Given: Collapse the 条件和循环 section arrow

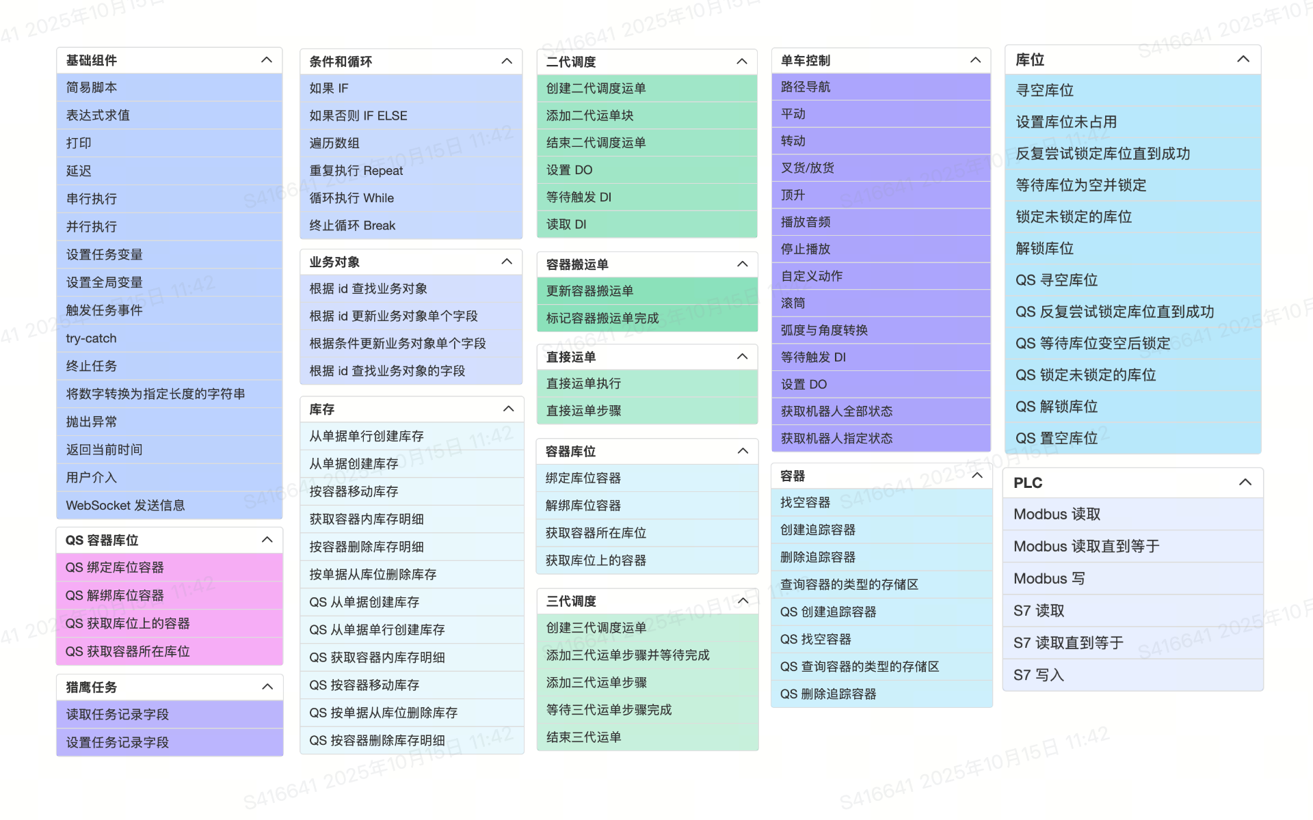Looking at the screenshot, I should tap(507, 61).
